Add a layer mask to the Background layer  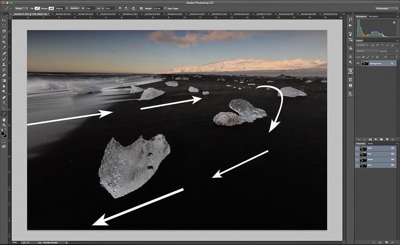point(370,139)
